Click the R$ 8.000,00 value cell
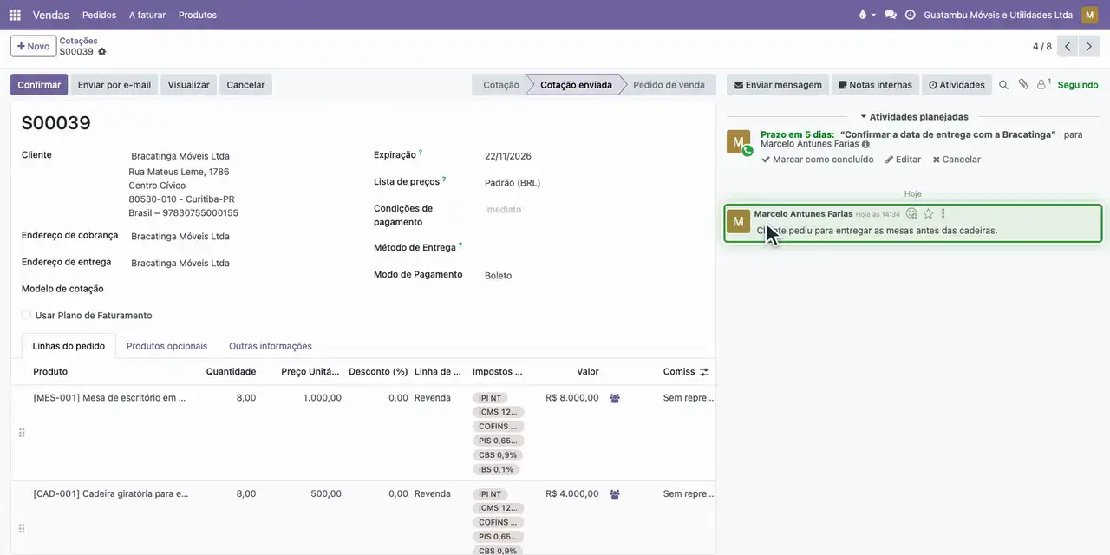 (572, 398)
